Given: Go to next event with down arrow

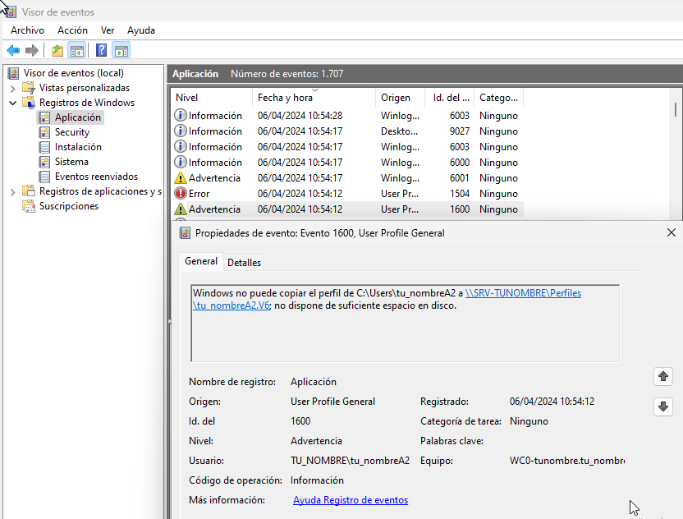Looking at the screenshot, I should 662,406.
